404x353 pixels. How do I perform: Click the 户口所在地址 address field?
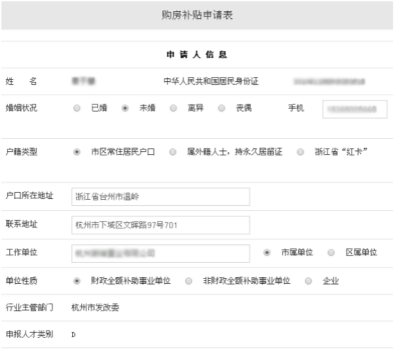(x=161, y=197)
